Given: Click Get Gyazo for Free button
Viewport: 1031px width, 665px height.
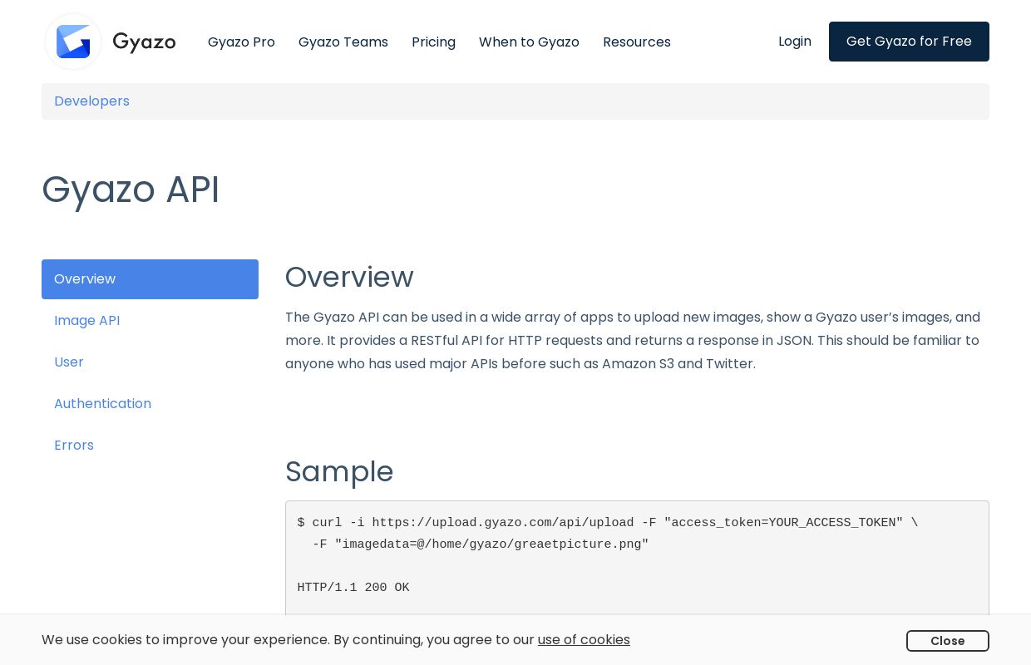Looking at the screenshot, I should pos(909,42).
